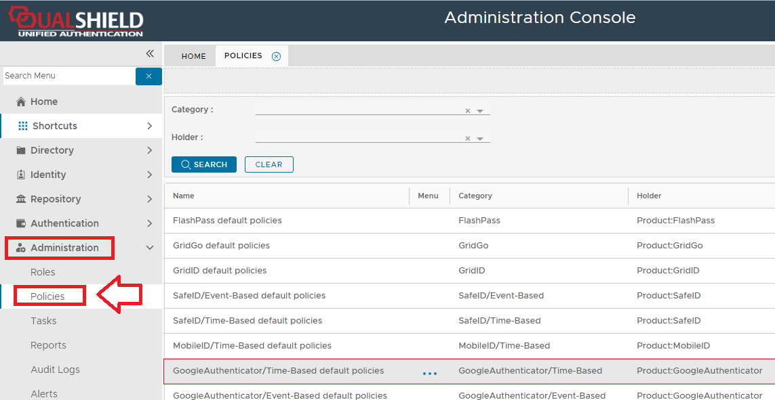The image size is (775, 400).
Task: Open Audit Logs in the sidebar
Action: click(55, 370)
